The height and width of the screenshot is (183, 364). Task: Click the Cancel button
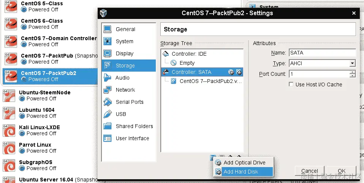point(309,171)
